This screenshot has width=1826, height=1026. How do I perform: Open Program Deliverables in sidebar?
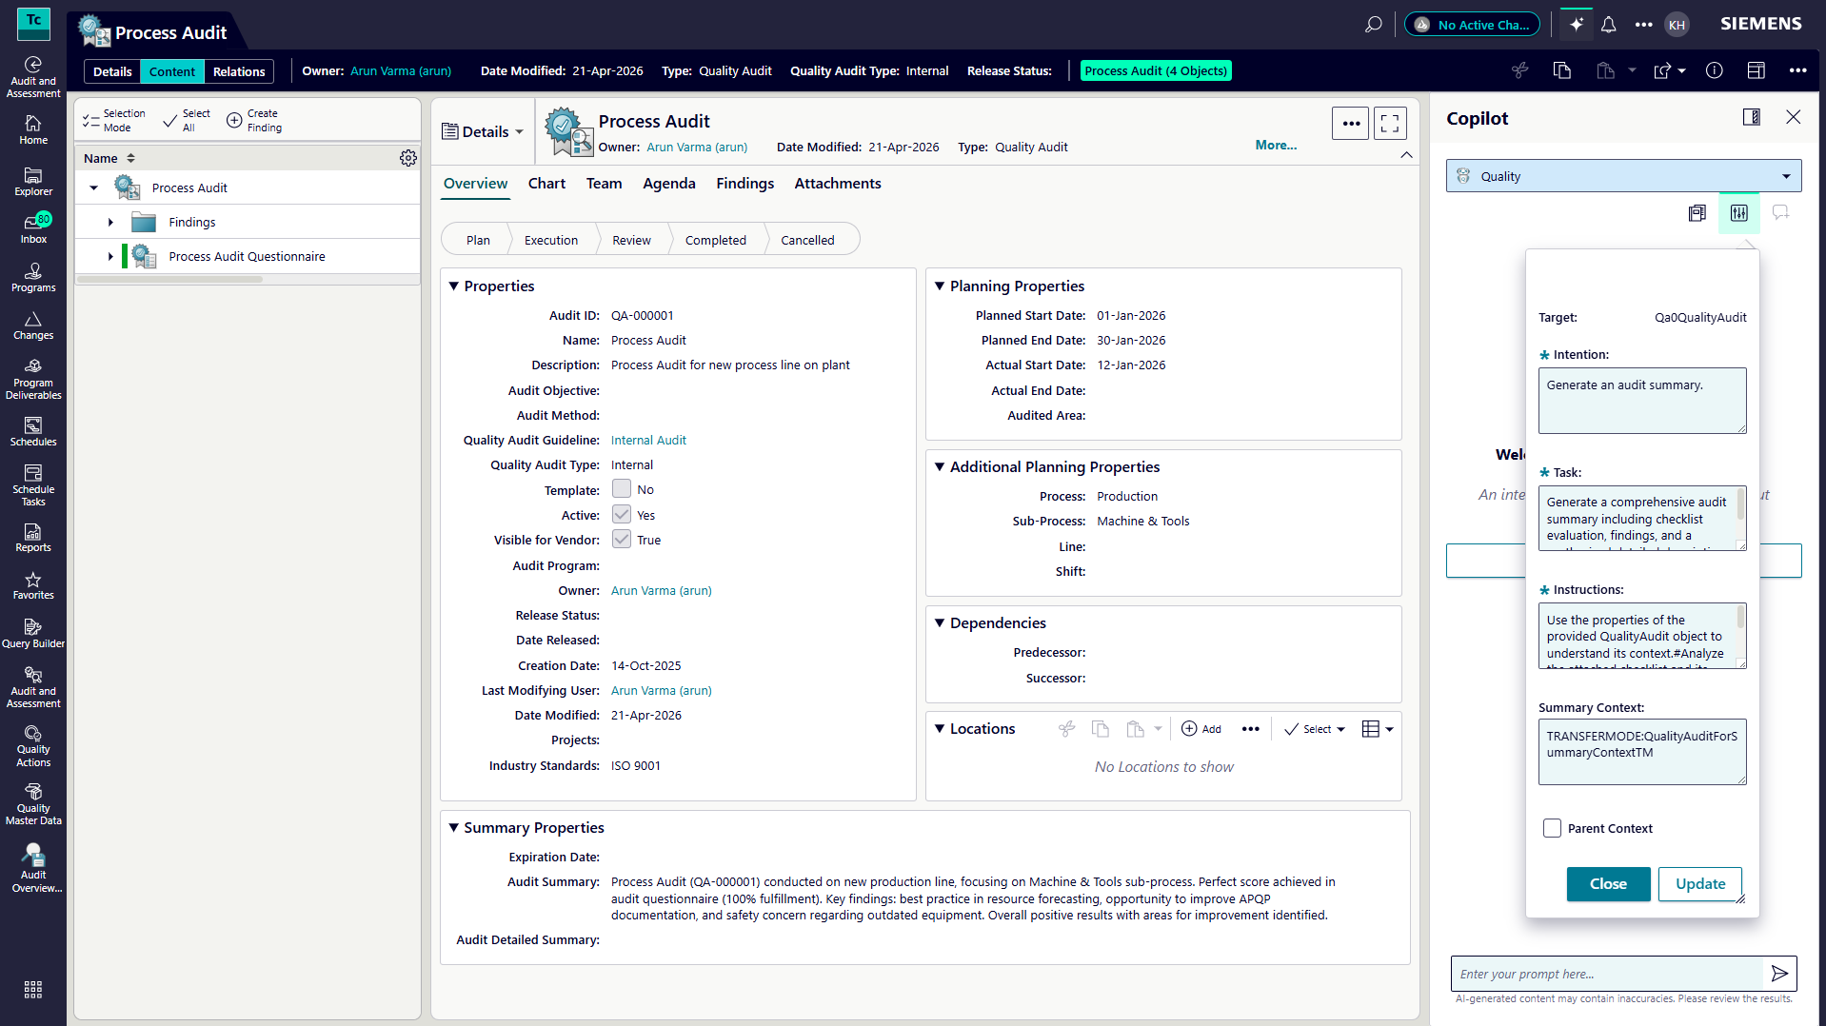coord(33,379)
